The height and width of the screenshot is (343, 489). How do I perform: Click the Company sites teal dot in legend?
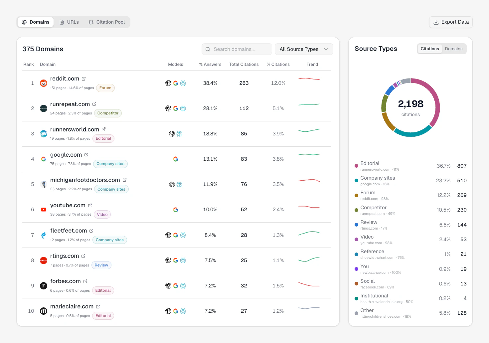point(356,180)
